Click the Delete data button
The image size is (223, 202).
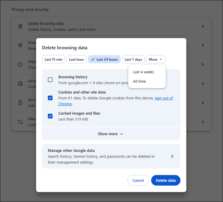(166, 180)
